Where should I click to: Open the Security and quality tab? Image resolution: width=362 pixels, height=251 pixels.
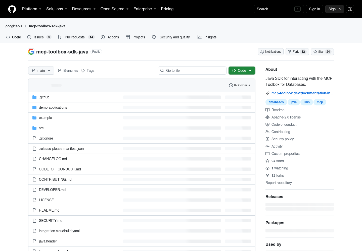coord(171,37)
